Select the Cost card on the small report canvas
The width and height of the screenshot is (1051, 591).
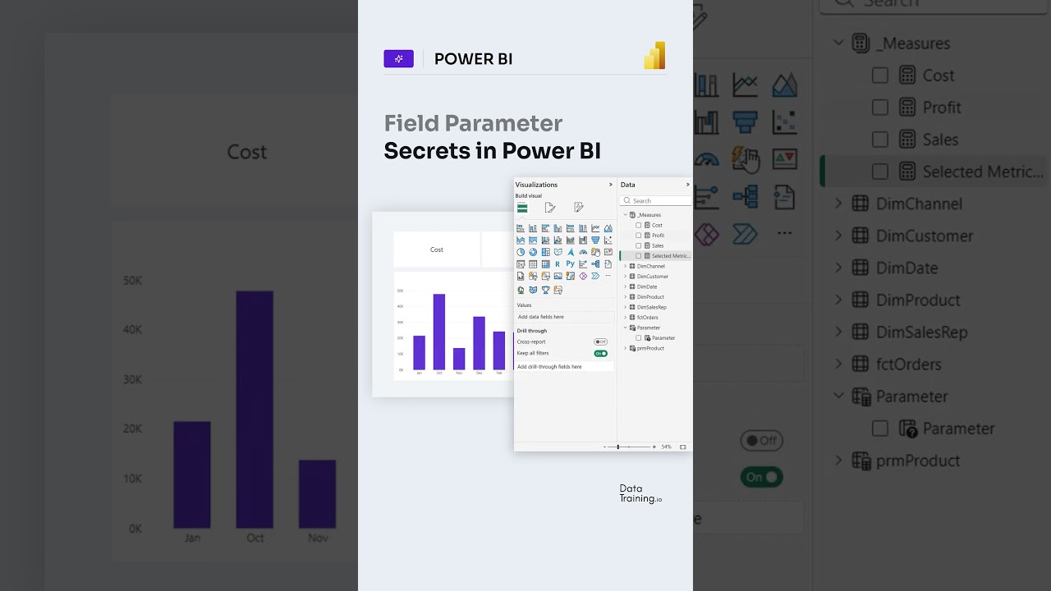pos(437,250)
